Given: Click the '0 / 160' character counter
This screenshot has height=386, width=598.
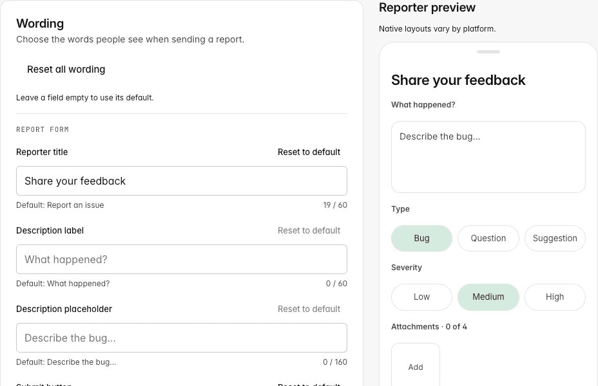Looking at the screenshot, I should [335, 362].
